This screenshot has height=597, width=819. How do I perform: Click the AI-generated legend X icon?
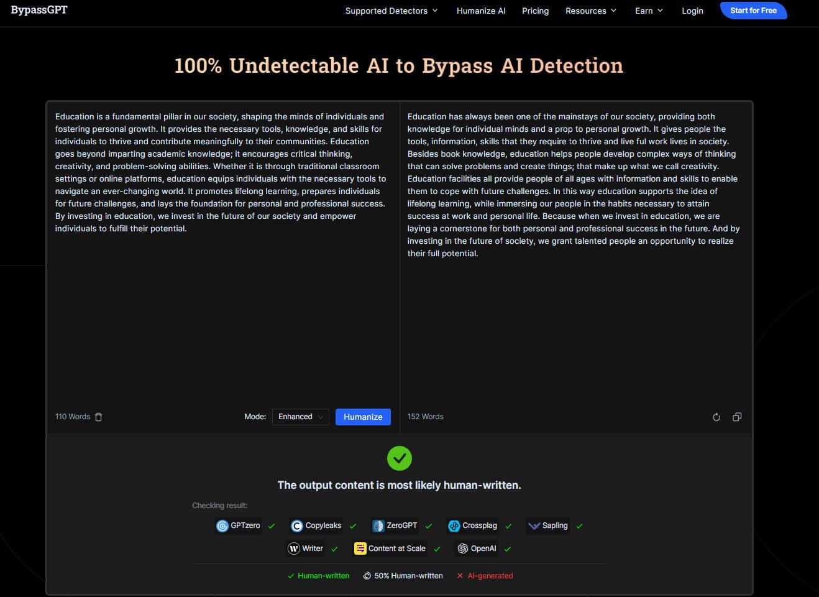tap(460, 576)
